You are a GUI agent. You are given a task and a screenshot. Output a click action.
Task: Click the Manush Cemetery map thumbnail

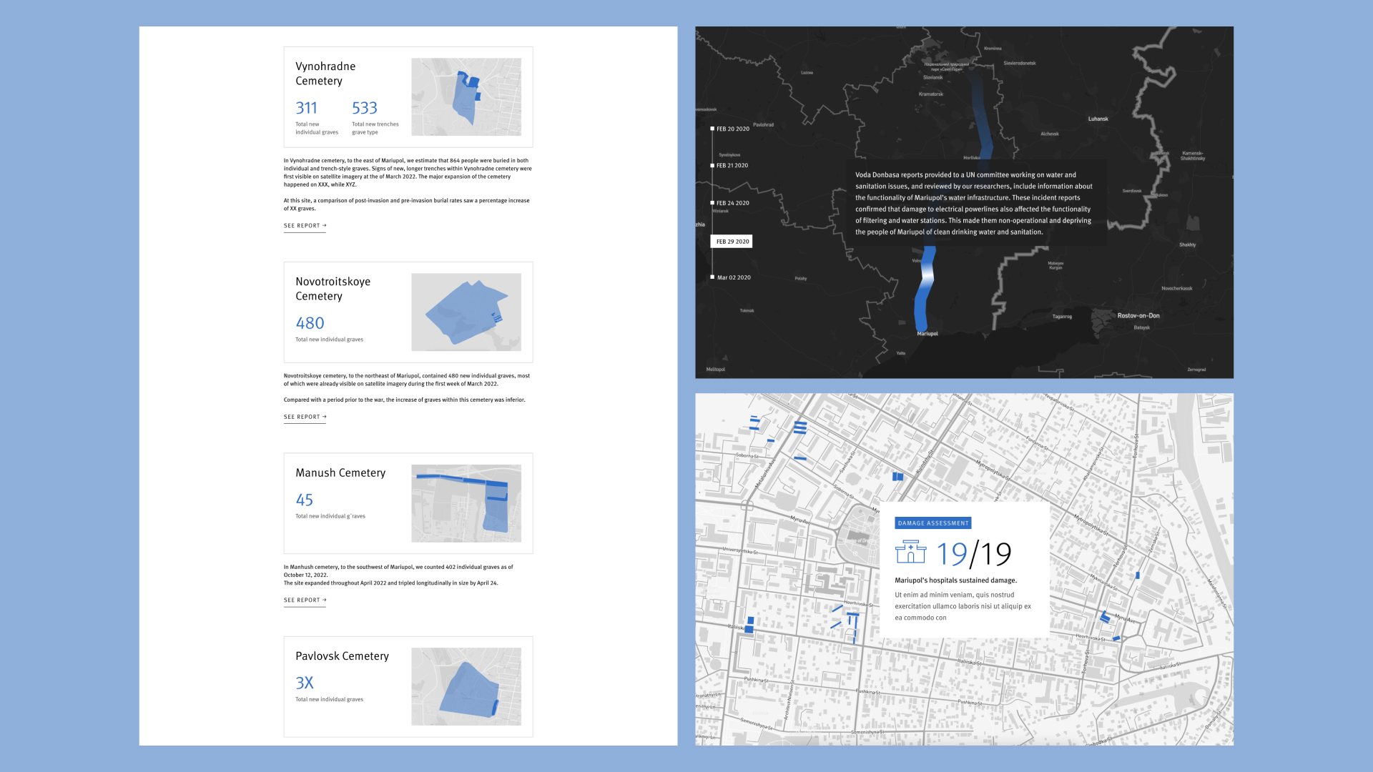pyautogui.click(x=466, y=503)
